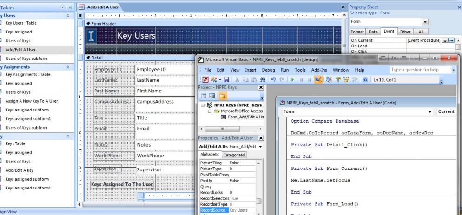
Task: Switch to All tab in Property Sheet
Action: click(421, 32)
